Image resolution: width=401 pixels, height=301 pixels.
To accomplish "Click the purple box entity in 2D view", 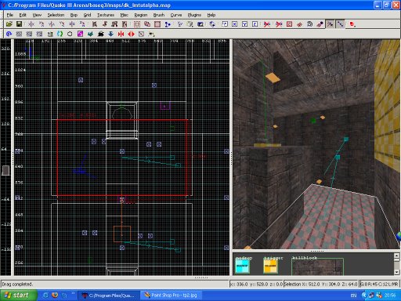I will click(x=165, y=106).
